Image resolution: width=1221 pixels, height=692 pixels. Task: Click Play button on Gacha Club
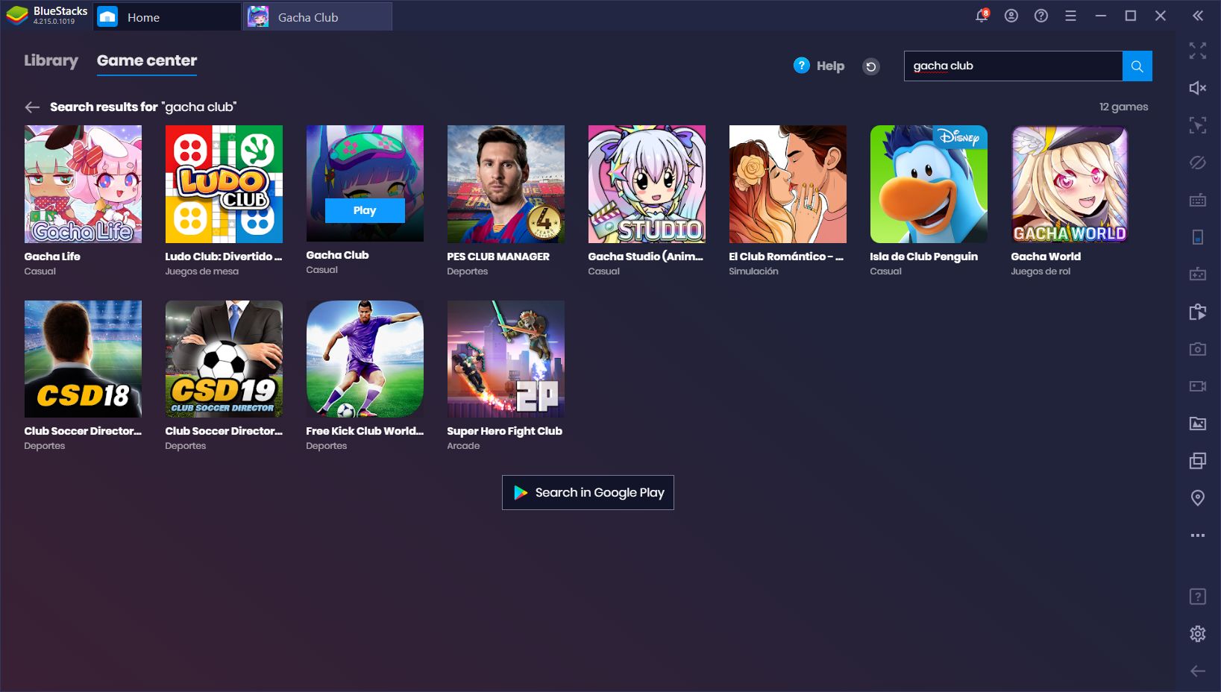(x=365, y=210)
